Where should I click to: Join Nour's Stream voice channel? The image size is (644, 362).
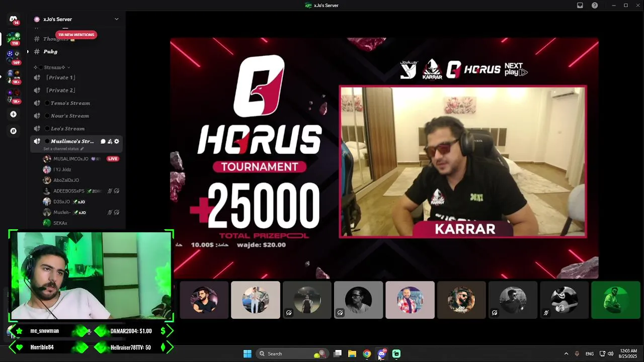(75, 116)
